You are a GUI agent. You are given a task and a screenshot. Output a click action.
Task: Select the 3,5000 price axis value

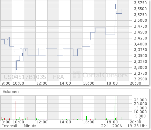pos(141,20)
